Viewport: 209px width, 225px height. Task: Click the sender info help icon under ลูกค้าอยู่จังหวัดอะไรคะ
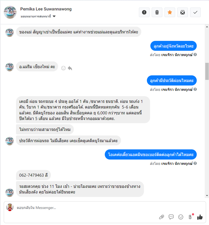coord(195,55)
